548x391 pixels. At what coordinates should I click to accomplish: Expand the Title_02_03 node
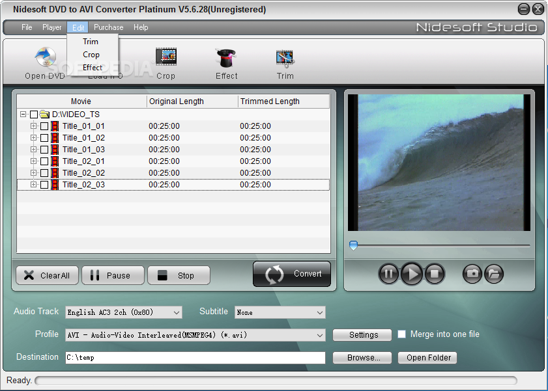pos(33,185)
